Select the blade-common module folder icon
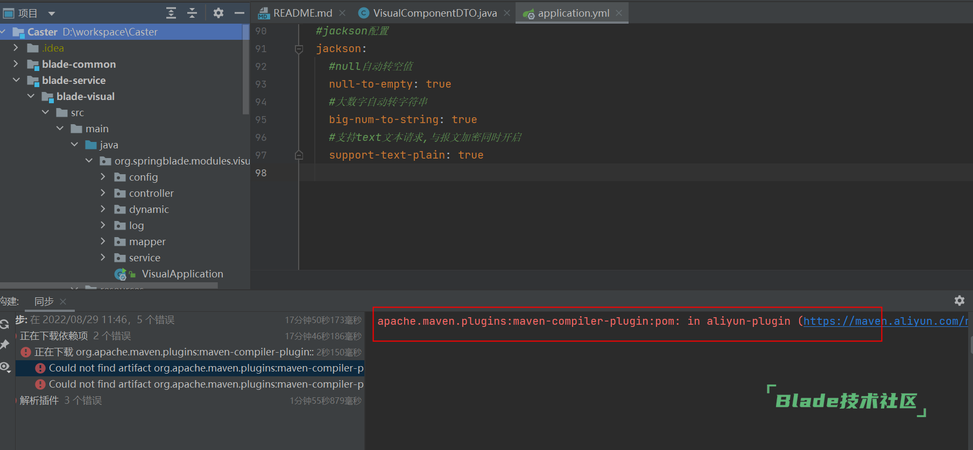 pyautogui.click(x=33, y=65)
